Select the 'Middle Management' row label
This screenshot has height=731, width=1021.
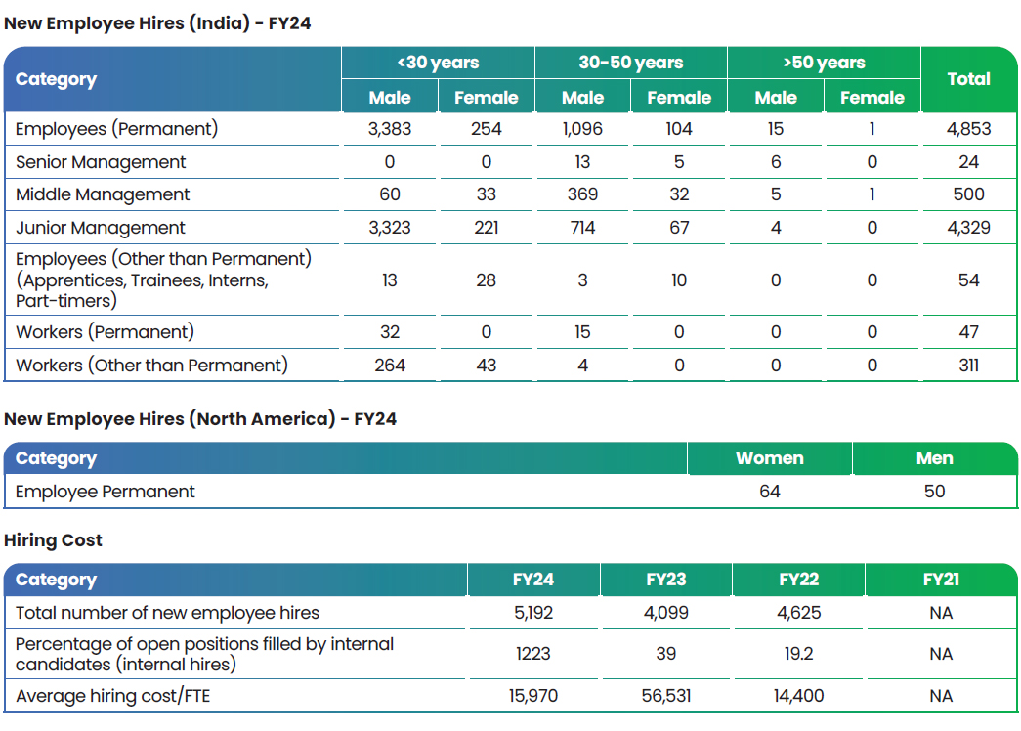point(103,194)
